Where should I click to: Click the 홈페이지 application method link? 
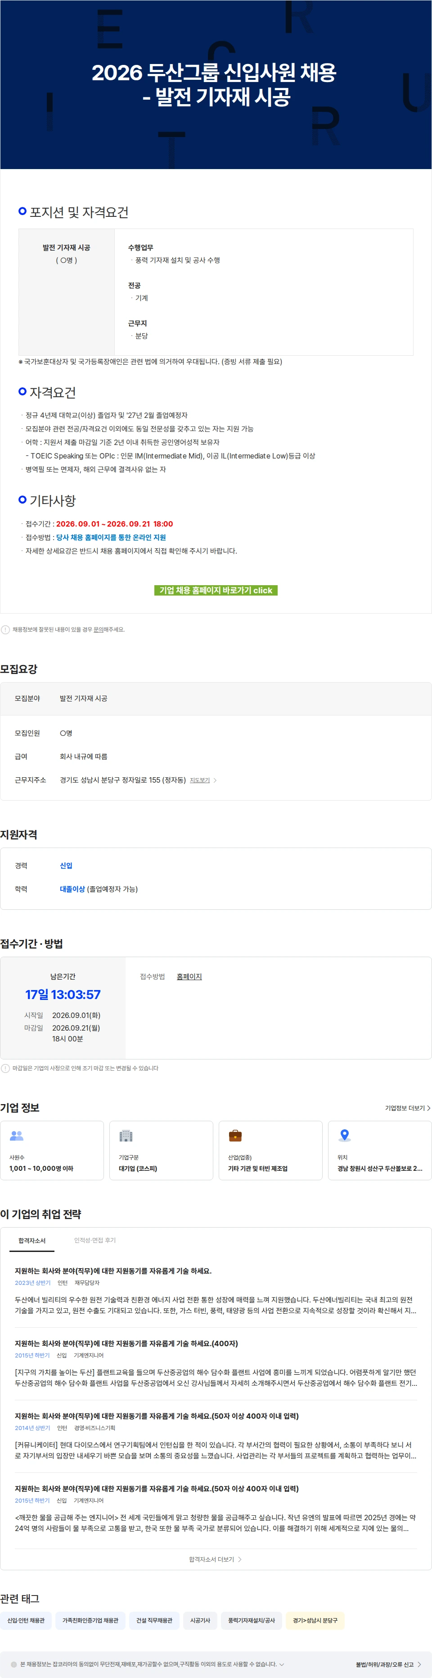(x=189, y=977)
